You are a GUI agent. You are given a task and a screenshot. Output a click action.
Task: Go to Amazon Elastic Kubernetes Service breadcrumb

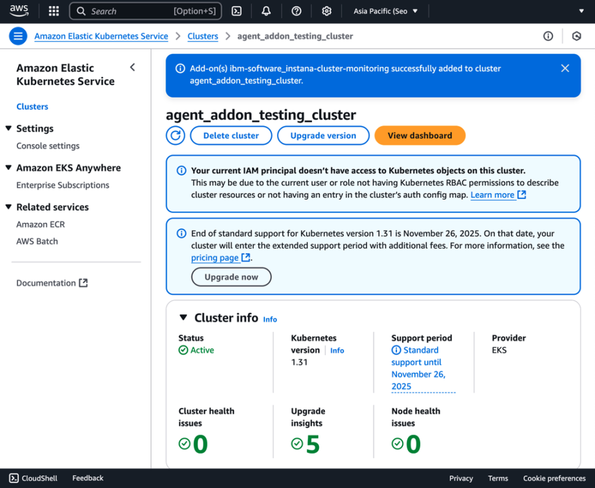pyautogui.click(x=101, y=36)
